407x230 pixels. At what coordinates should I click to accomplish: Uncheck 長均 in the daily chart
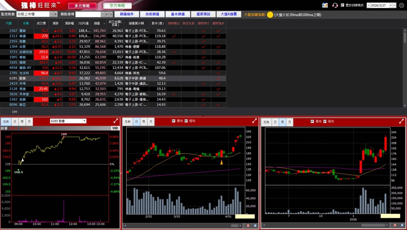point(174,121)
